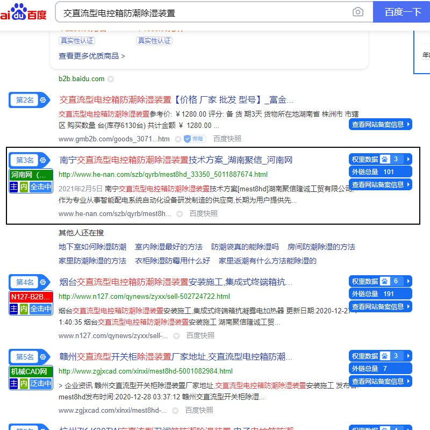
Task: Expand dropdown arrow next to b2b.baidu.com
Action: pos(111,79)
